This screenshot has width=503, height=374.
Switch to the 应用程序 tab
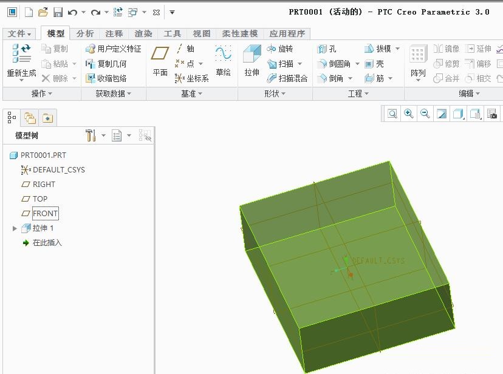click(x=287, y=33)
